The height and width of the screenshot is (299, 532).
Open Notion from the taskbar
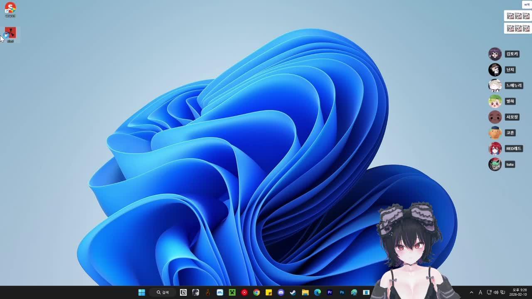click(x=183, y=292)
